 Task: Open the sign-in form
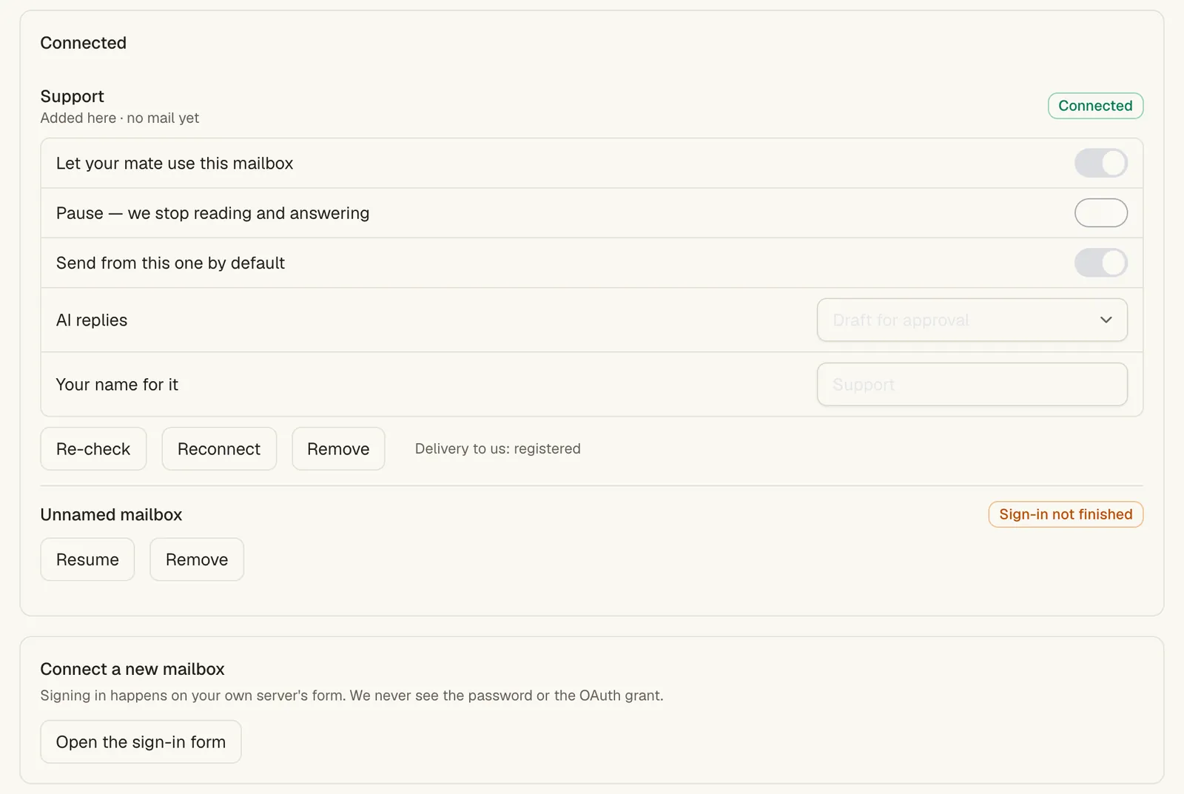pos(141,741)
